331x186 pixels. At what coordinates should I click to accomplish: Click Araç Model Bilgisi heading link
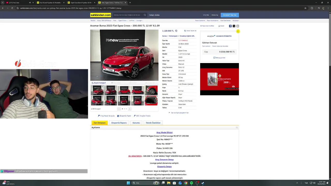click(x=164, y=133)
